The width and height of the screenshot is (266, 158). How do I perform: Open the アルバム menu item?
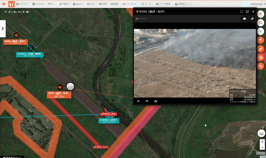38,4
